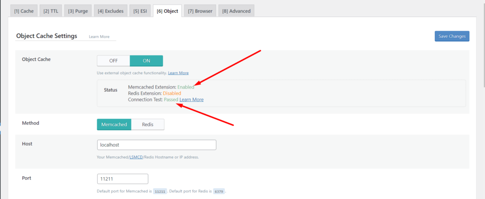Open Learn More under external object cache description
The image size is (485, 199).
(178, 73)
